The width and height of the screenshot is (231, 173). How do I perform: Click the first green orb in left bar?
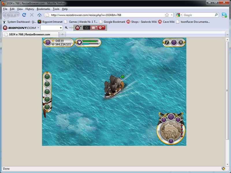point(47,77)
